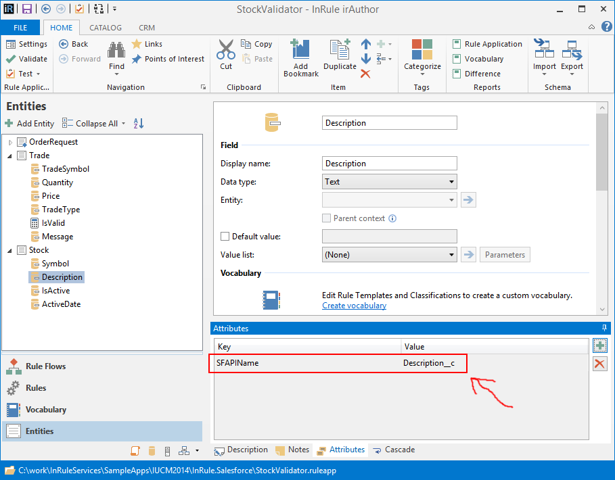This screenshot has height=480, width=615.
Task: Open the Value list dropdown
Action: [x=390, y=255]
